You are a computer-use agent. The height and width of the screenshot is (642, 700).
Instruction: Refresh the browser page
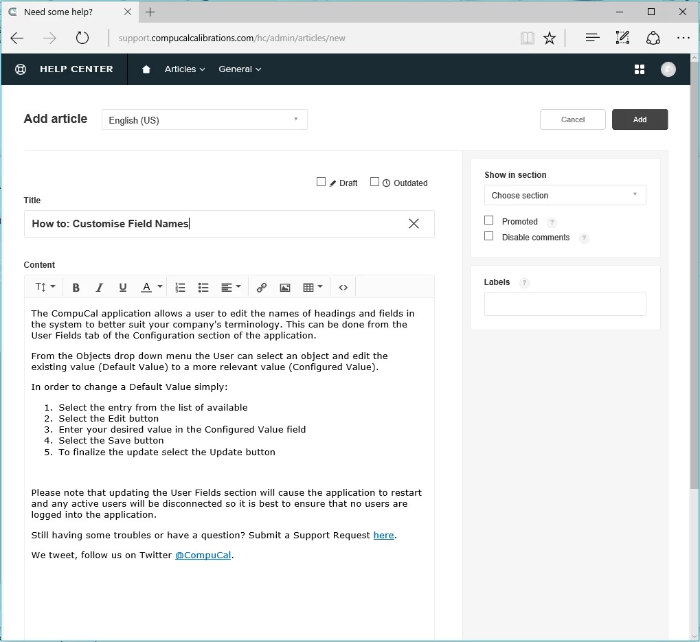82,38
